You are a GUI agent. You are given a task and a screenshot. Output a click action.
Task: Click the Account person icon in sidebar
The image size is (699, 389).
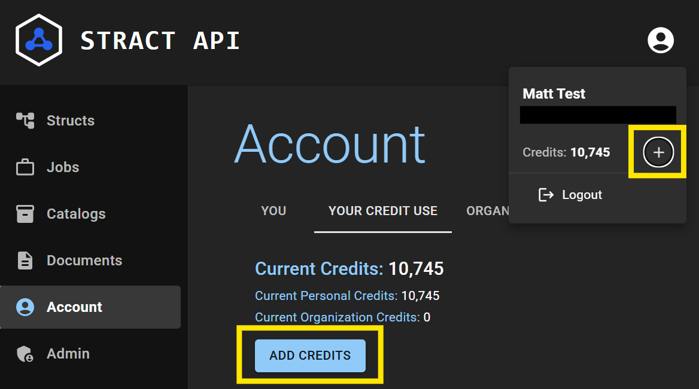pos(25,307)
